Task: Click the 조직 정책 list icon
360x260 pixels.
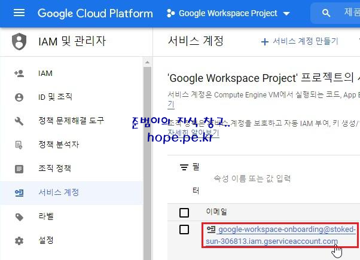Action: coord(19,169)
